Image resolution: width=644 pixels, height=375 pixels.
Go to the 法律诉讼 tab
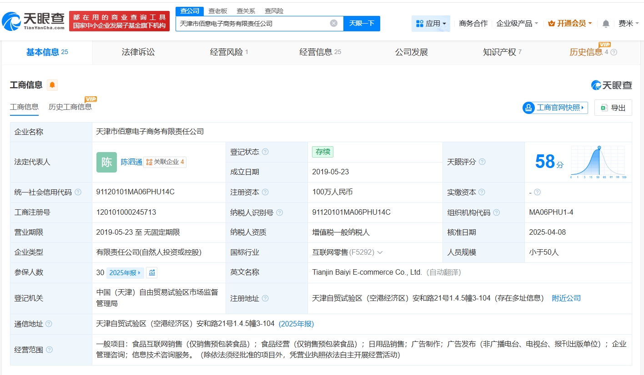[138, 52]
